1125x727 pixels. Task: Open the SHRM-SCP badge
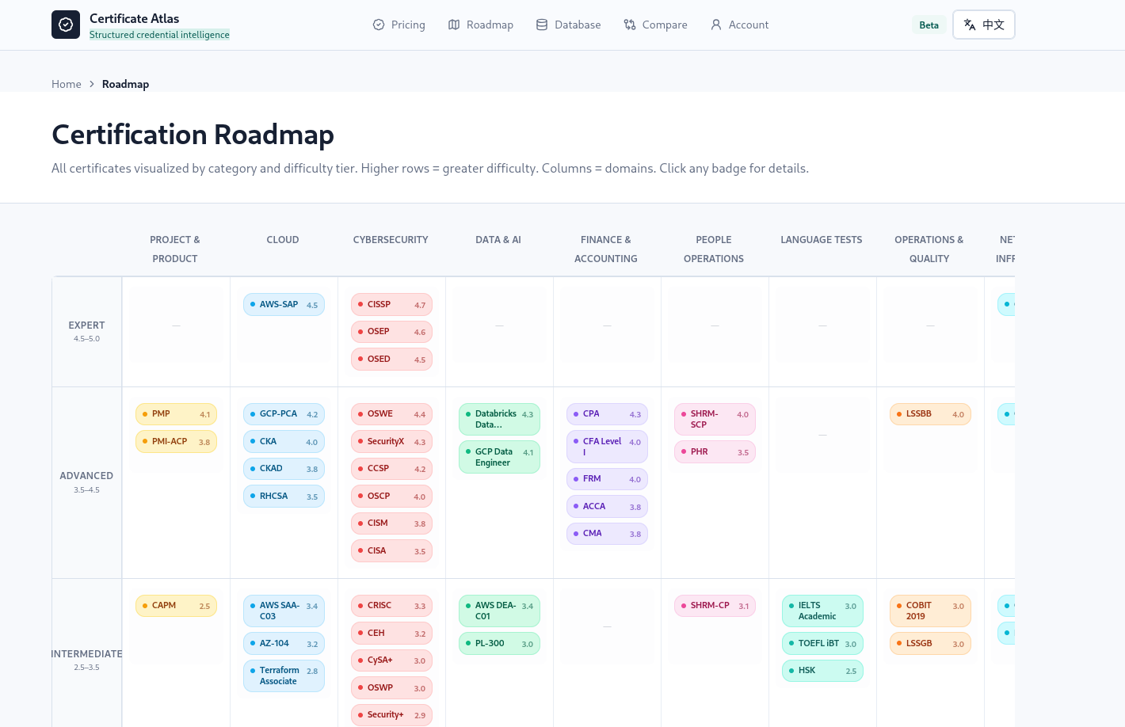tap(715, 420)
